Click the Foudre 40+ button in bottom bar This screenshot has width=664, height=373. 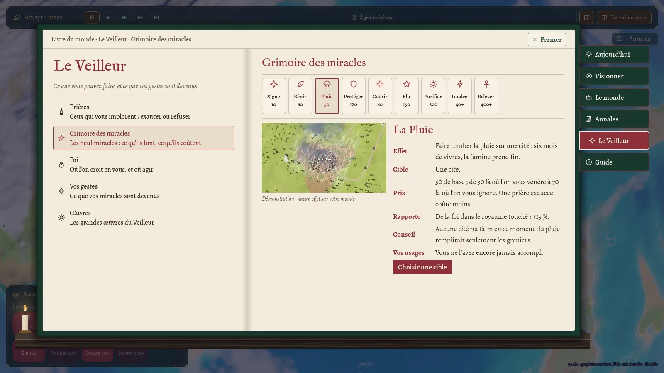[x=97, y=353]
